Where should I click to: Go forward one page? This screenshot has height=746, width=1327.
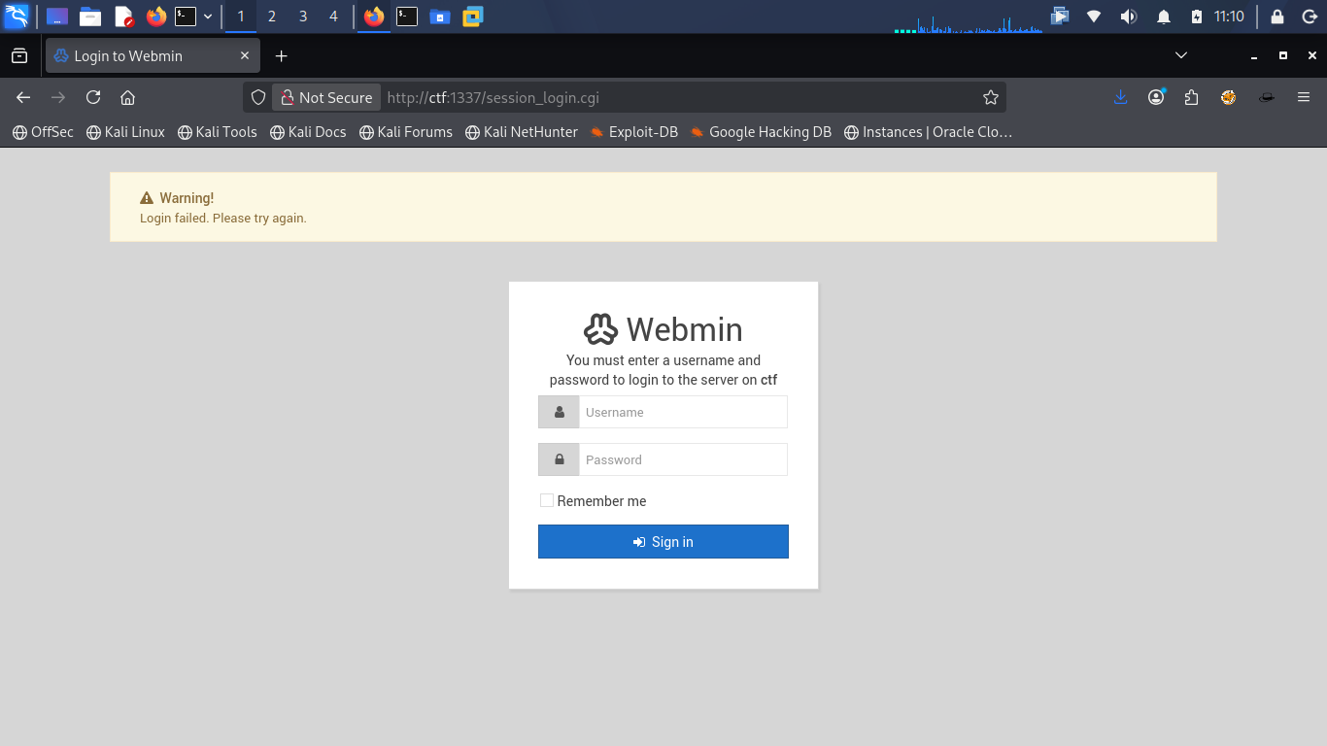[58, 97]
